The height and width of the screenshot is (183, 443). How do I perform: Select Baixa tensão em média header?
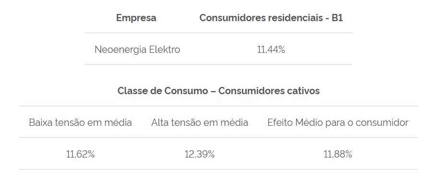[x=80, y=122]
